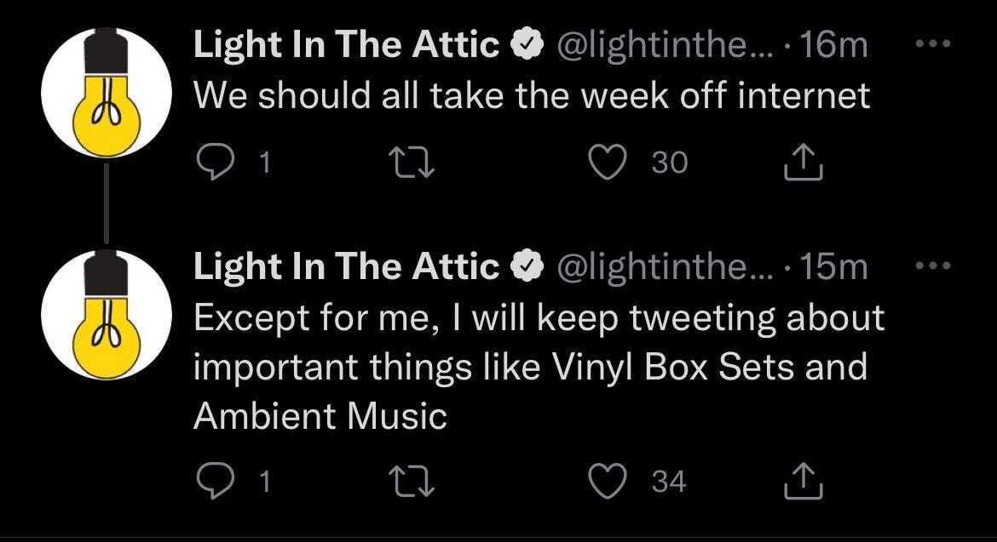Click Light In The Attic name on second tweet

point(347,268)
